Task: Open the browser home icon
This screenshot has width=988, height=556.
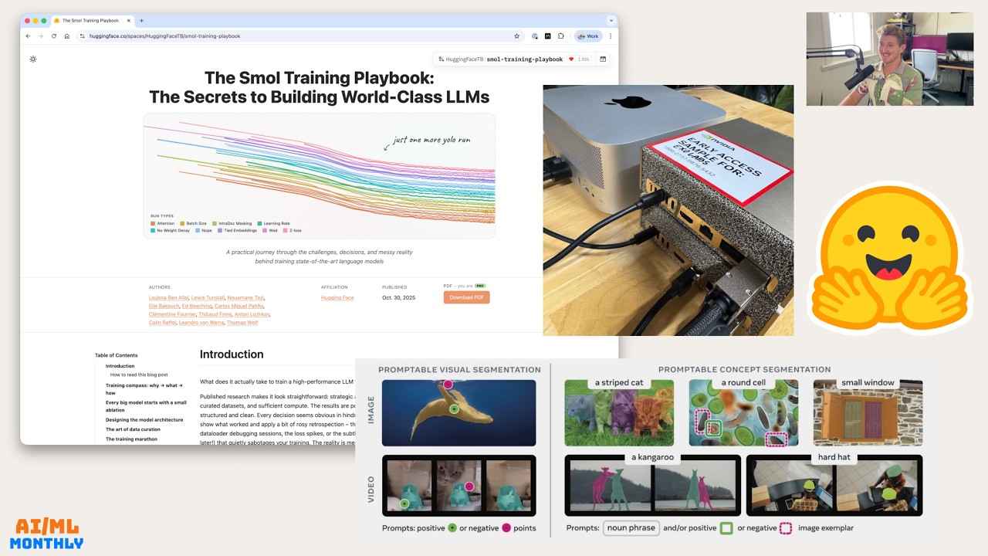Action: pos(67,36)
